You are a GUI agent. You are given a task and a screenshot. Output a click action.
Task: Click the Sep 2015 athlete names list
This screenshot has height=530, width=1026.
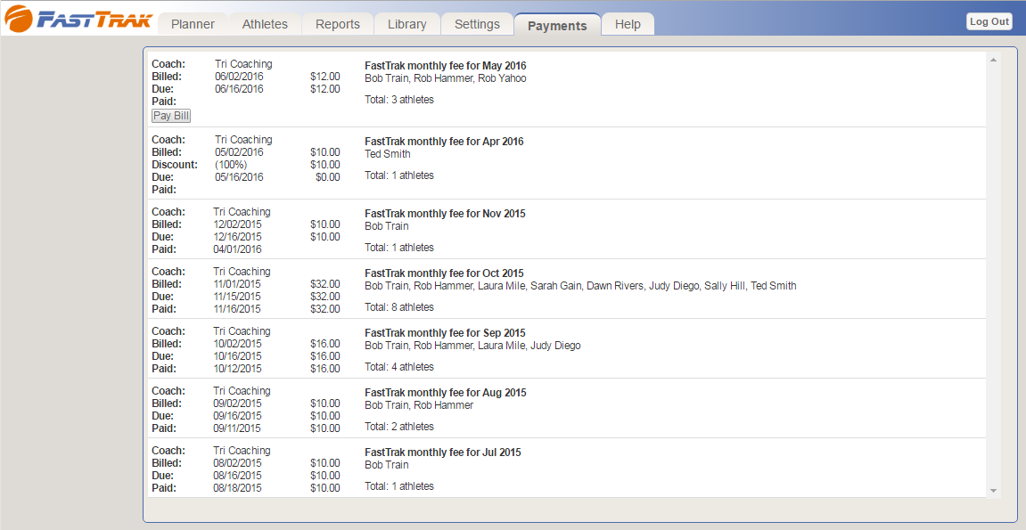click(472, 346)
